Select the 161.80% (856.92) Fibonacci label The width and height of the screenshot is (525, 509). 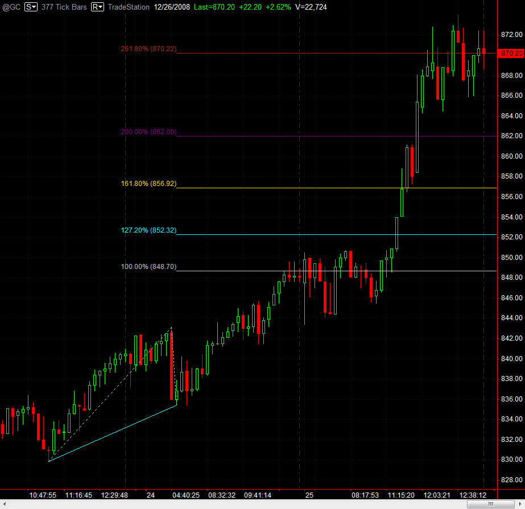tap(148, 184)
